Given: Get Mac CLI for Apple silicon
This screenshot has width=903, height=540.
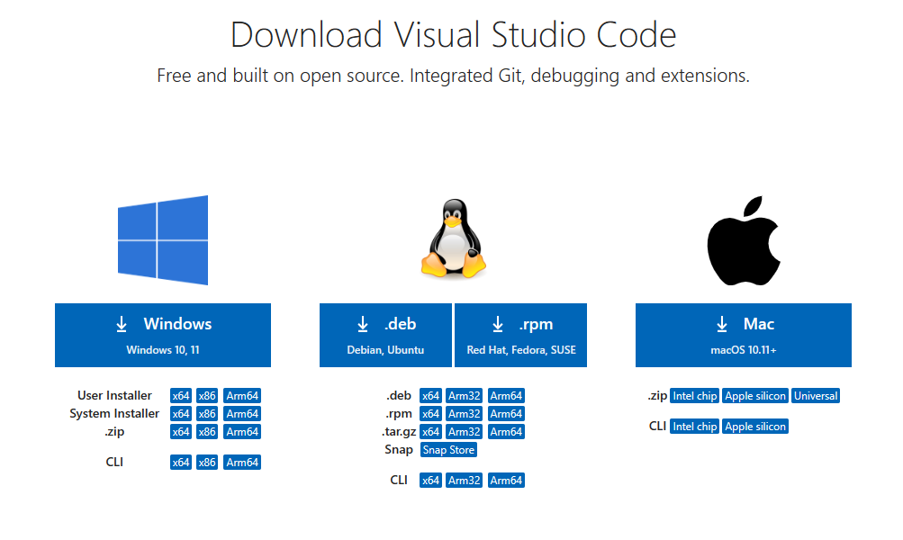Looking at the screenshot, I should point(755,426).
